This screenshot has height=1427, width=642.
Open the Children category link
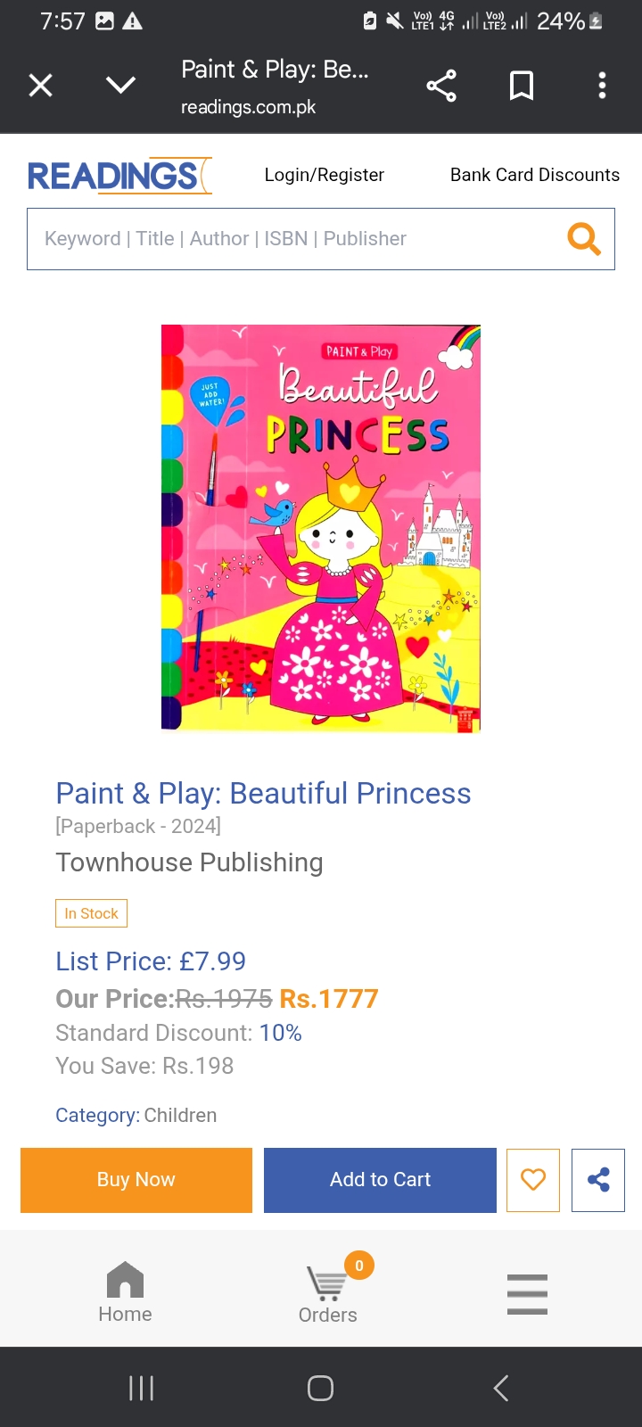[180, 1116]
